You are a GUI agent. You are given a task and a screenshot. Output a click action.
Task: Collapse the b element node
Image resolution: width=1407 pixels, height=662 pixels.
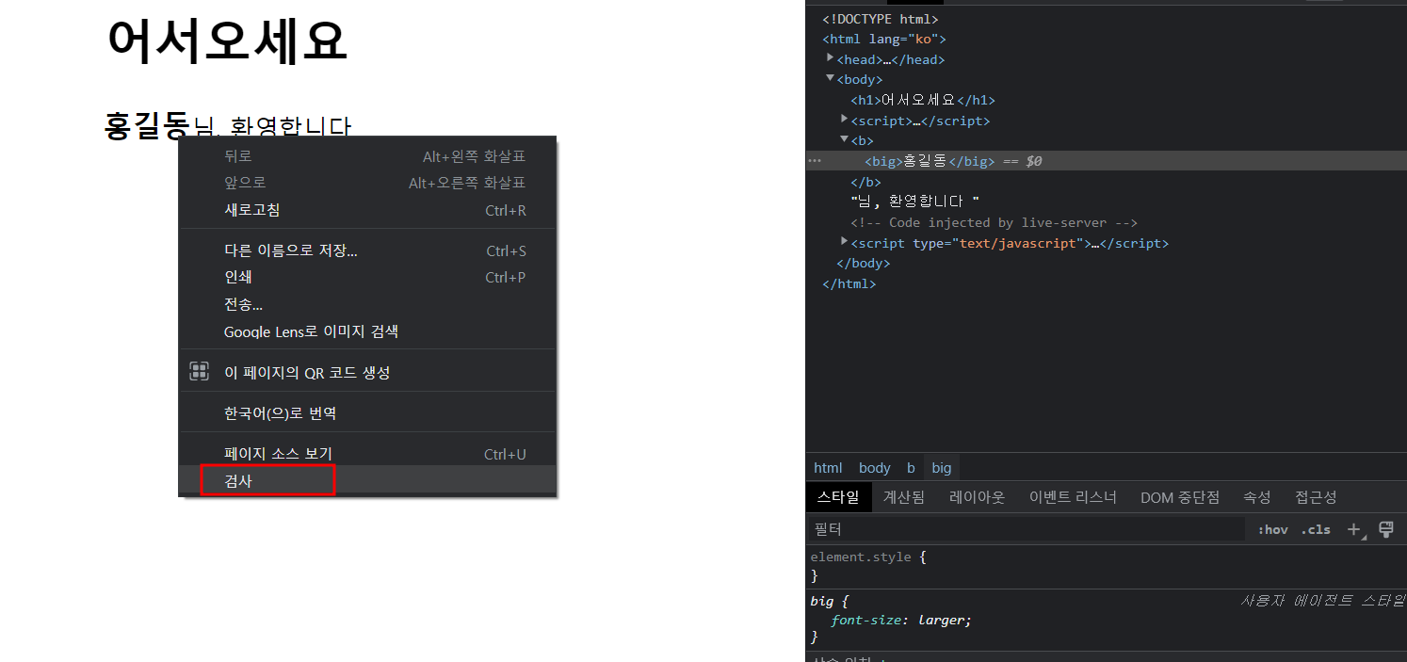click(844, 139)
